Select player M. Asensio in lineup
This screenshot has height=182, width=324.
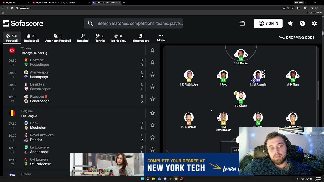coord(258,78)
